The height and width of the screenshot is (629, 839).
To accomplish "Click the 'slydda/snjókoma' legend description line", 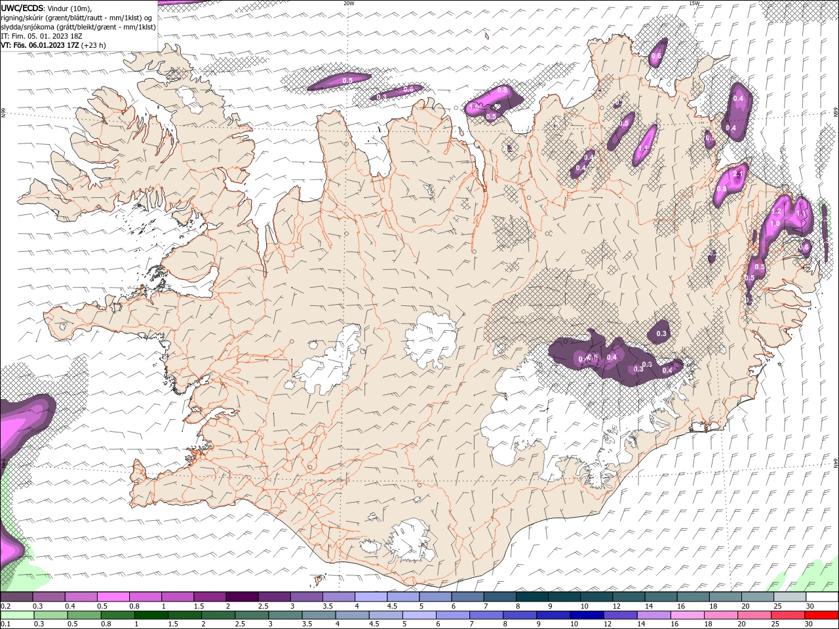I will pyautogui.click(x=79, y=27).
